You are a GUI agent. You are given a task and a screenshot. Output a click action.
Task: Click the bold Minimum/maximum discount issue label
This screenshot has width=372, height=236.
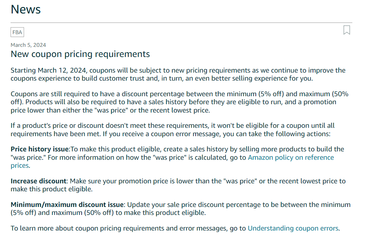pos(67,204)
